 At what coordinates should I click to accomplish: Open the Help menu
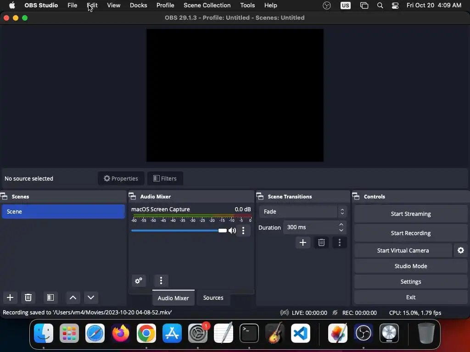(x=271, y=5)
